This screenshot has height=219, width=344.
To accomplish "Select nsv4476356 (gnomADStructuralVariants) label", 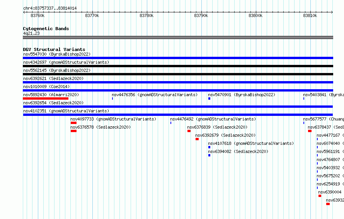I will pyautogui.click(x=155, y=95).
